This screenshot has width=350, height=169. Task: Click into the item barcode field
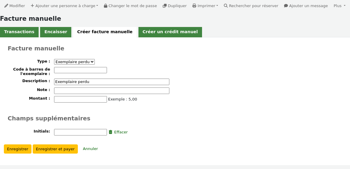point(80,70)
